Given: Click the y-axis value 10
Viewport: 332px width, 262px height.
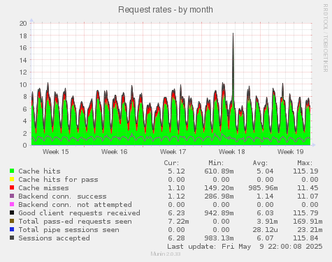Looking at the screenshot, I should click(23, 84).
